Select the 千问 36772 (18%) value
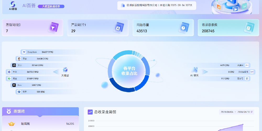This screenshot has height=131, width=262. click(x=32, y=72)
